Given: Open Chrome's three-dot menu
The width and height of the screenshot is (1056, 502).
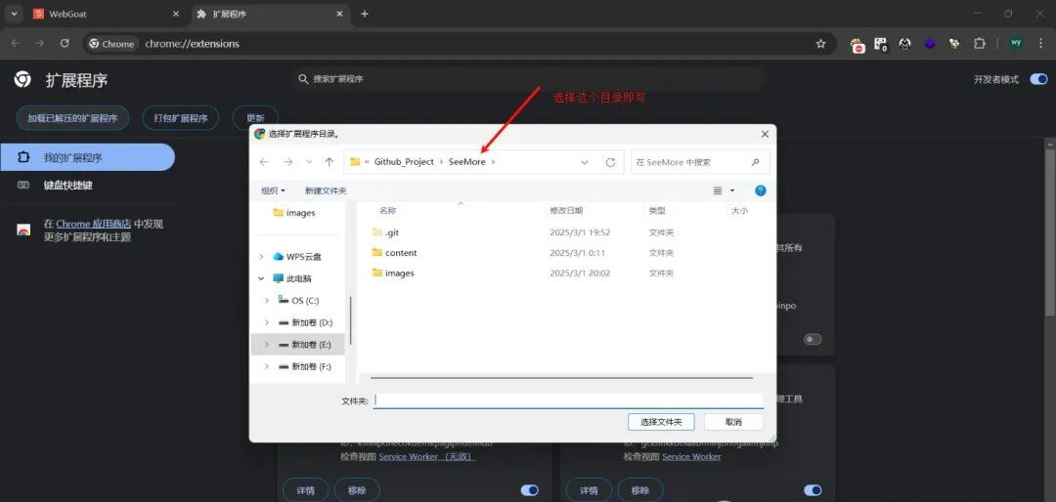Looking at the screenshot, I should coord(1042,43).
